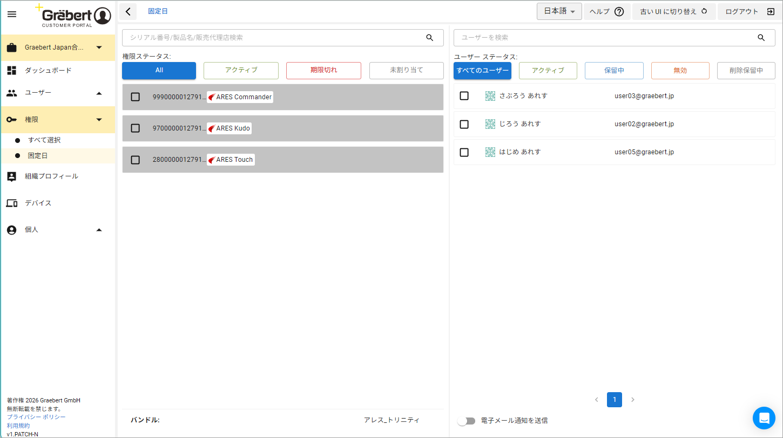Viewport: 783px width, 438px height.
Task: Click the ARES Kudo product logo icon
Action: (212, 128)
